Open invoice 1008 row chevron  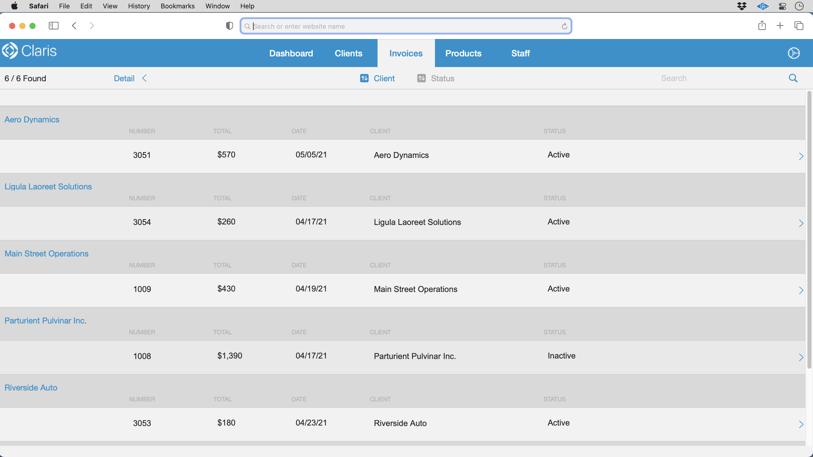pos(801,357)
